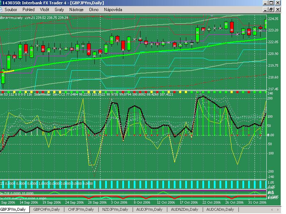The height and width of the screenshot is (214, 286).
Task: Click the 24 Sep 2006 date label
Action: click(x=74, y=202)
